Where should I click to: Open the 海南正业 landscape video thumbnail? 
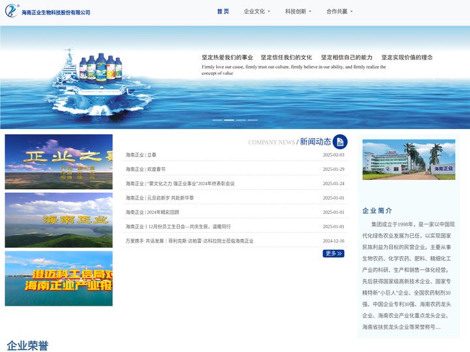[x=59, y=220]
